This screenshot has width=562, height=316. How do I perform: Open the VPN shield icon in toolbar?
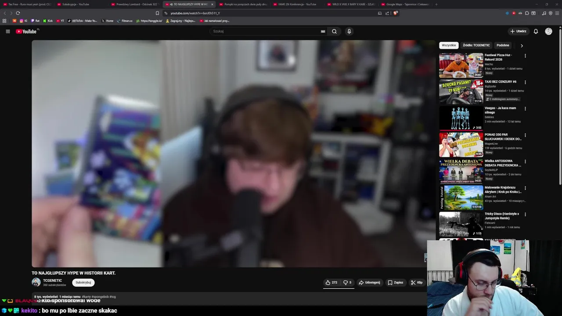click(551, 13)
